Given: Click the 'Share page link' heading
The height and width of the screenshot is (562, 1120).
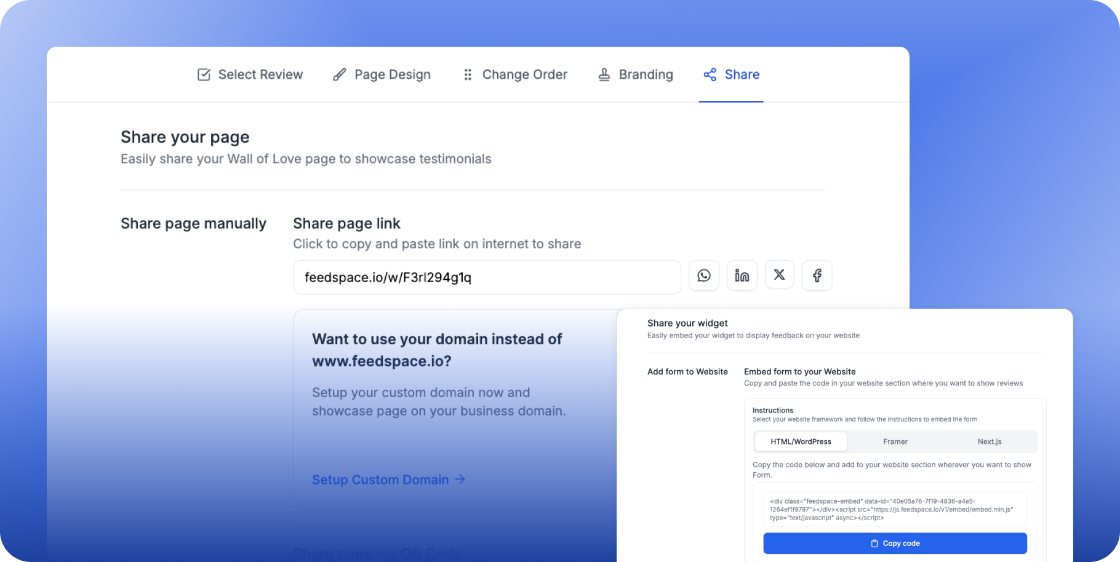Looking at the screenshot, I should coord(346,223).
